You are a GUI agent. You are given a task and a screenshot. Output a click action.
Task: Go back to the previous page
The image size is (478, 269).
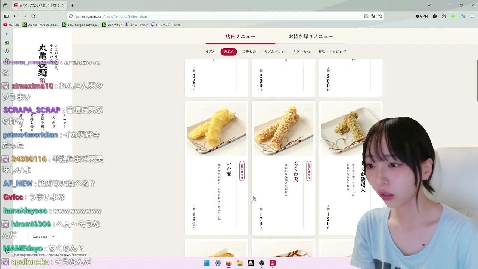tap(15, 16)
